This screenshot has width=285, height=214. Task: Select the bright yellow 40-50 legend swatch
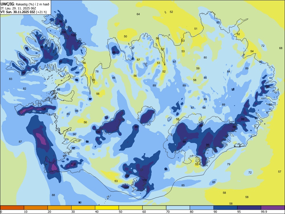(107, 208)
